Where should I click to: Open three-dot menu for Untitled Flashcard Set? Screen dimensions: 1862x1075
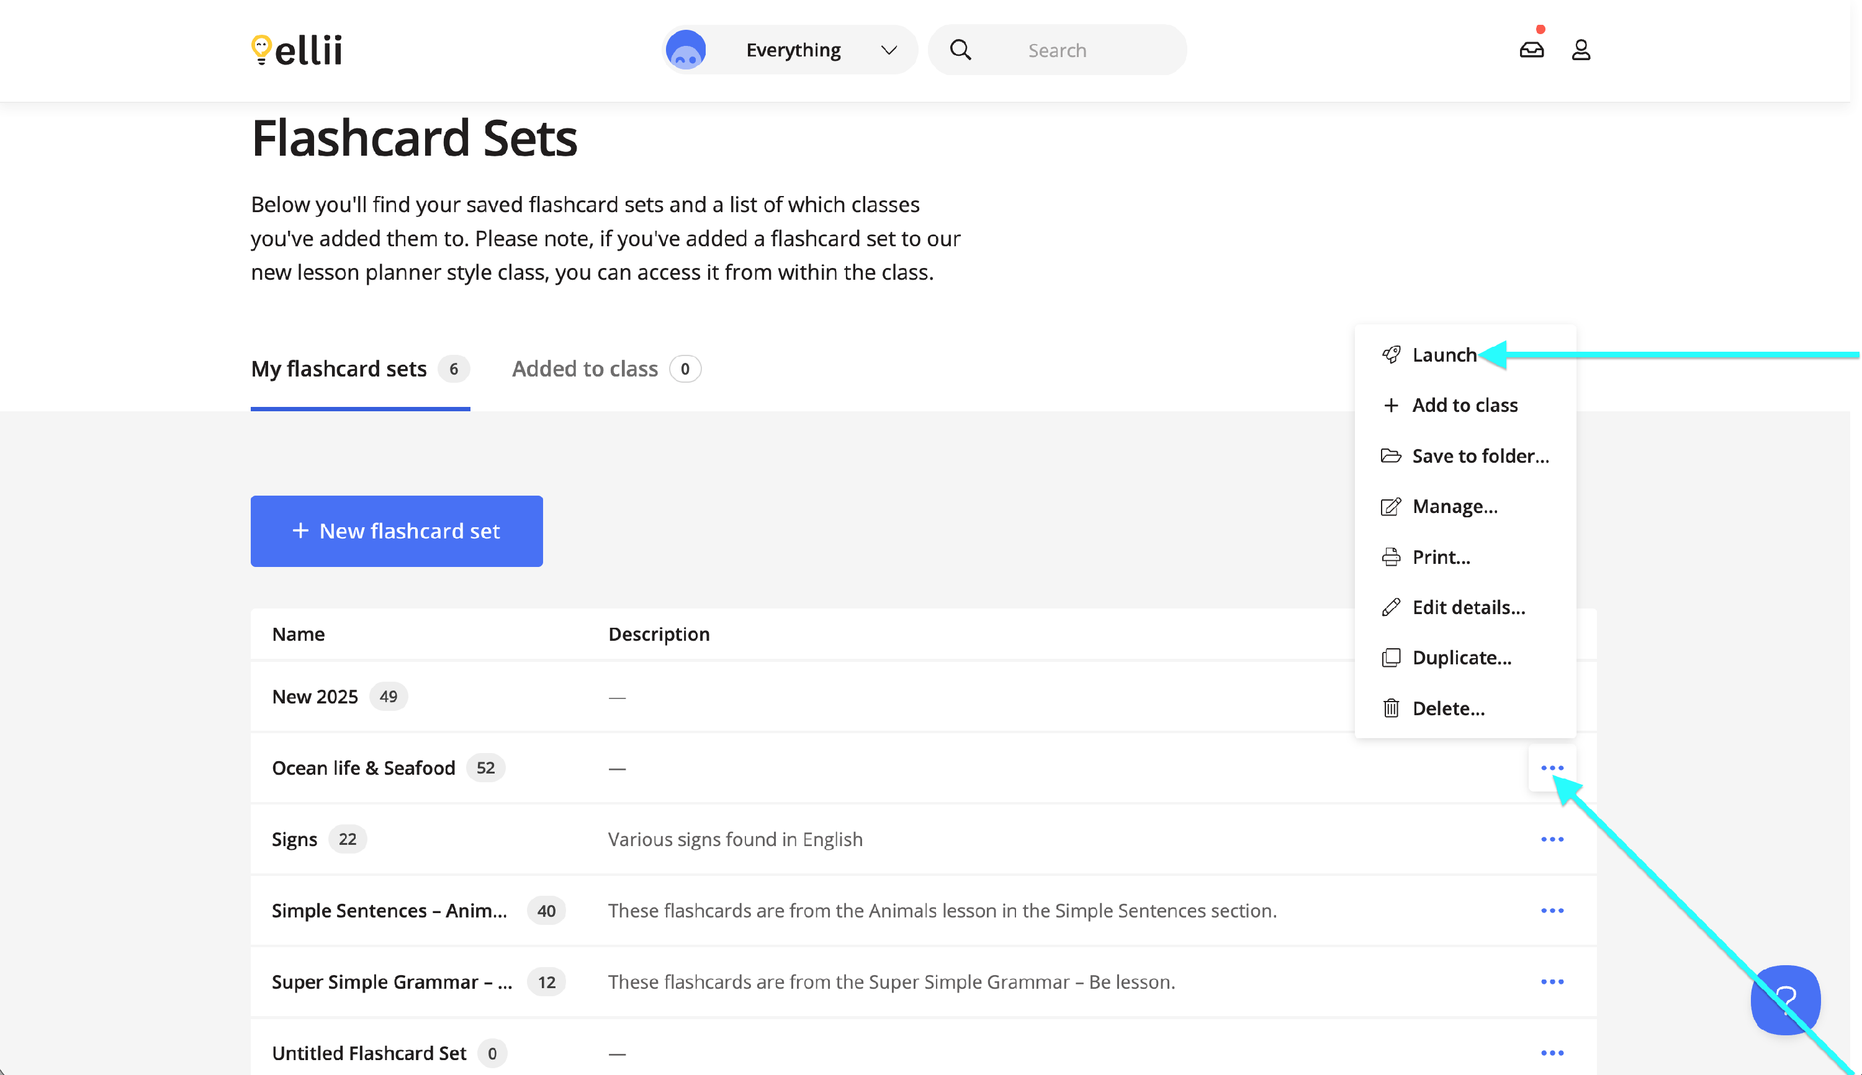pyautogui.click(x=1552, y=1053)
